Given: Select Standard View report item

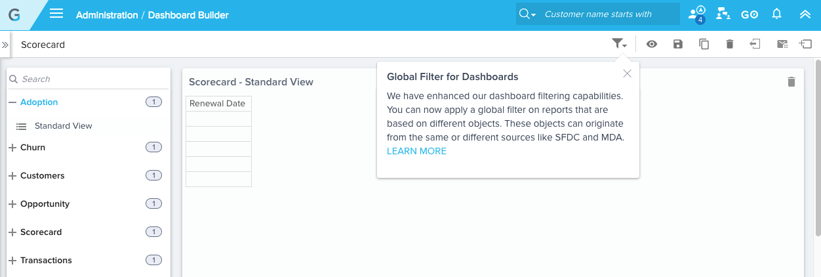Looking at the screenshot, I should pos(63,126).
